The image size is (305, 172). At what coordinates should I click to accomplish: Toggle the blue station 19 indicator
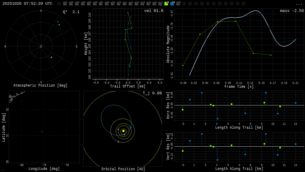pyautogui.click(x=172, y=4)
